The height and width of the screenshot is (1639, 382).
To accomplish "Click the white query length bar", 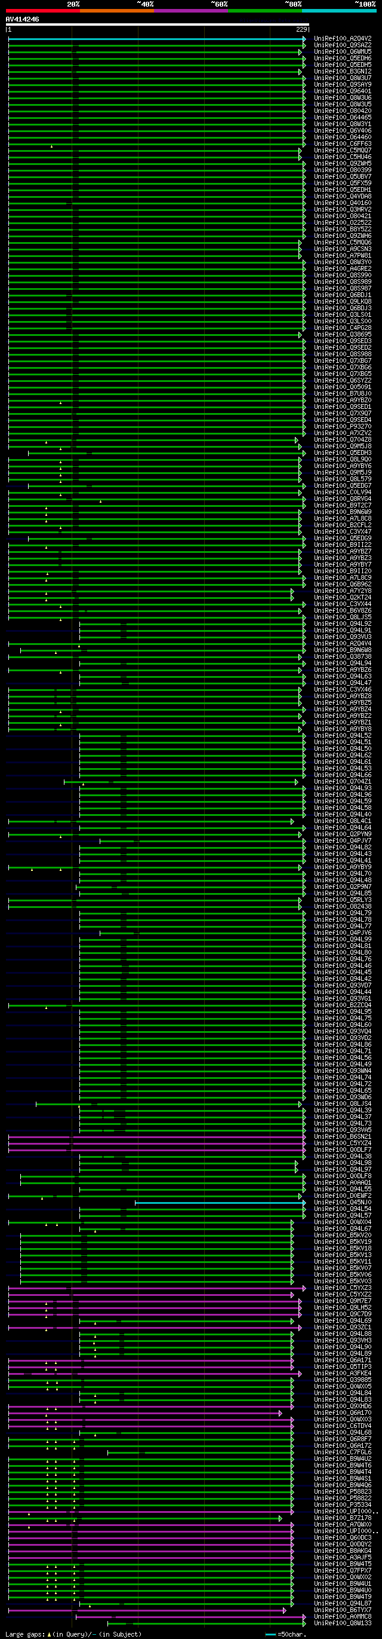I will pos(157,25).
